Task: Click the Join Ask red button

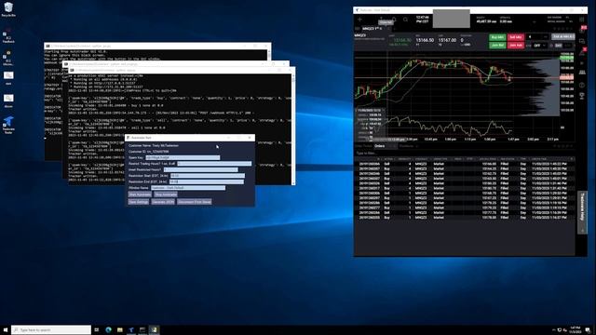Action: coord(515,46)
